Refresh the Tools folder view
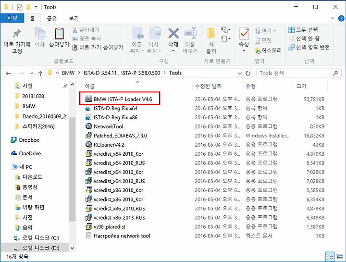This screenshot has height=262, width=346. (x=248, y=73)
